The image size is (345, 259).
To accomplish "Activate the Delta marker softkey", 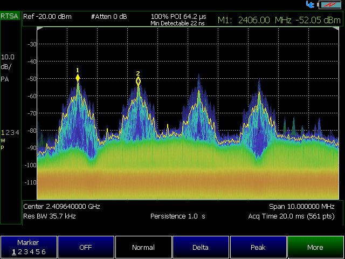I will coord(201,247).
